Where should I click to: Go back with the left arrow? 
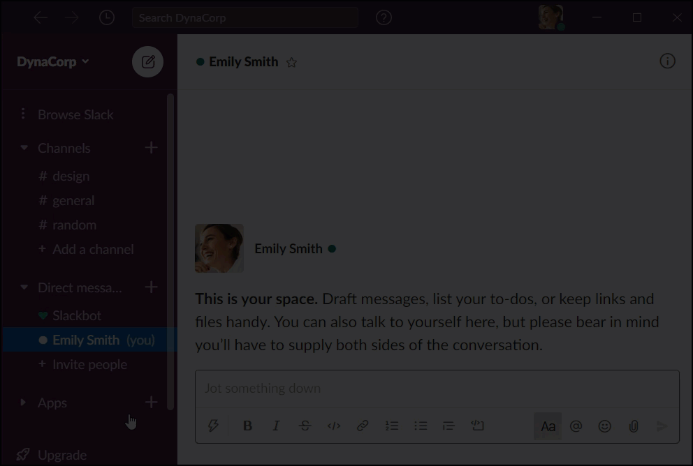[x=41, y=17]
